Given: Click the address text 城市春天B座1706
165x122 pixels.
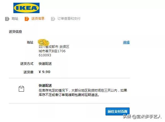Looking at the screenshot, I should (52, 51).
